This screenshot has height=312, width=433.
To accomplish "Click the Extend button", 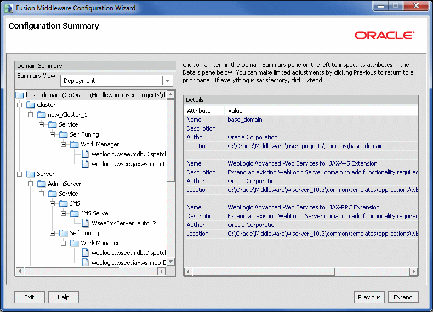I will tap(403, 297).
